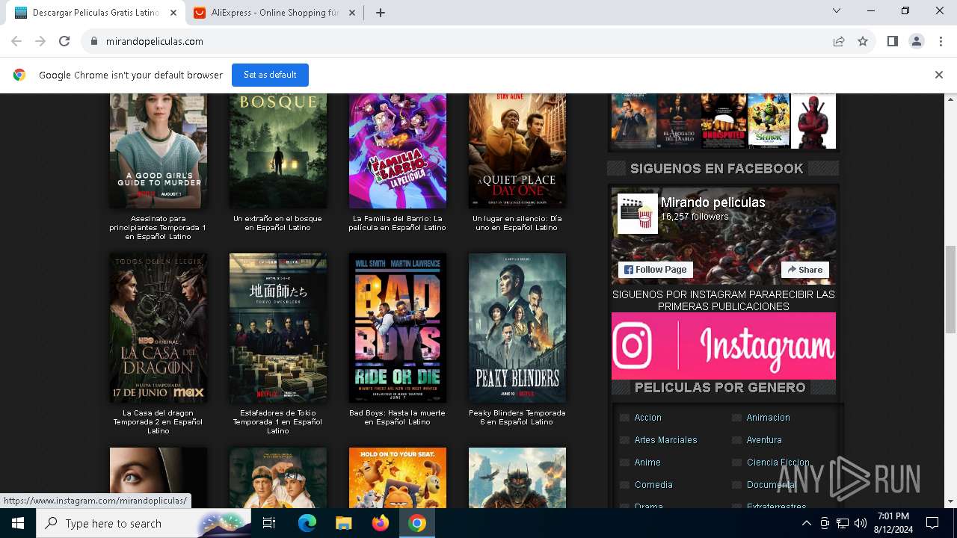957x538 pixels.
Task: Open the Shrek poster in sidebar
Action: [769, 121]
